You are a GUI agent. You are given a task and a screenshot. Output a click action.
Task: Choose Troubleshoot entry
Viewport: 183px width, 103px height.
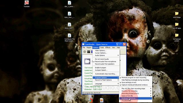click(136, 101)
